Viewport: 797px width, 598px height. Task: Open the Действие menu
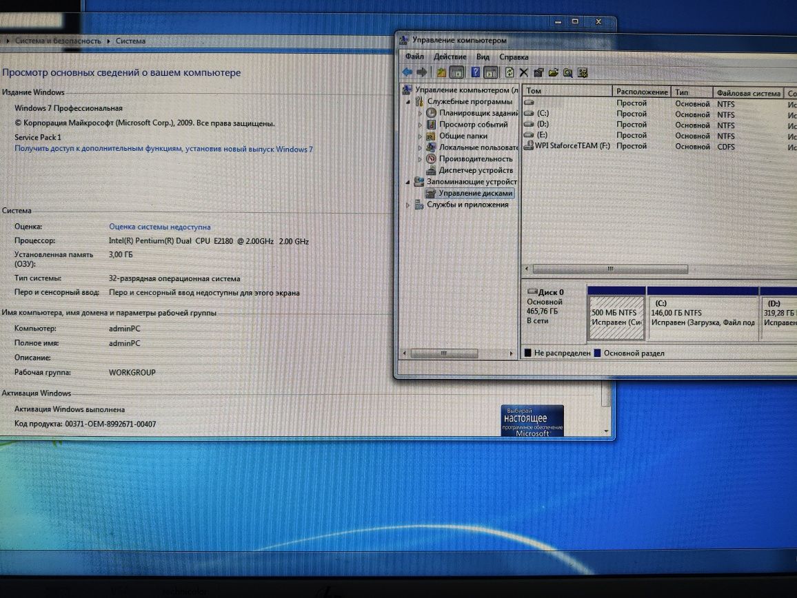pos(450,56)
